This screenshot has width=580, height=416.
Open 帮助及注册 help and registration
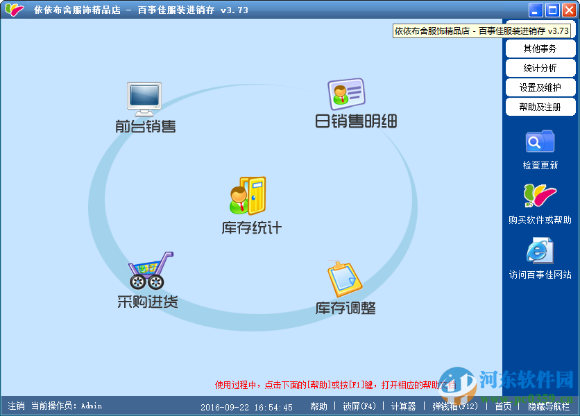tap(540, 106)
